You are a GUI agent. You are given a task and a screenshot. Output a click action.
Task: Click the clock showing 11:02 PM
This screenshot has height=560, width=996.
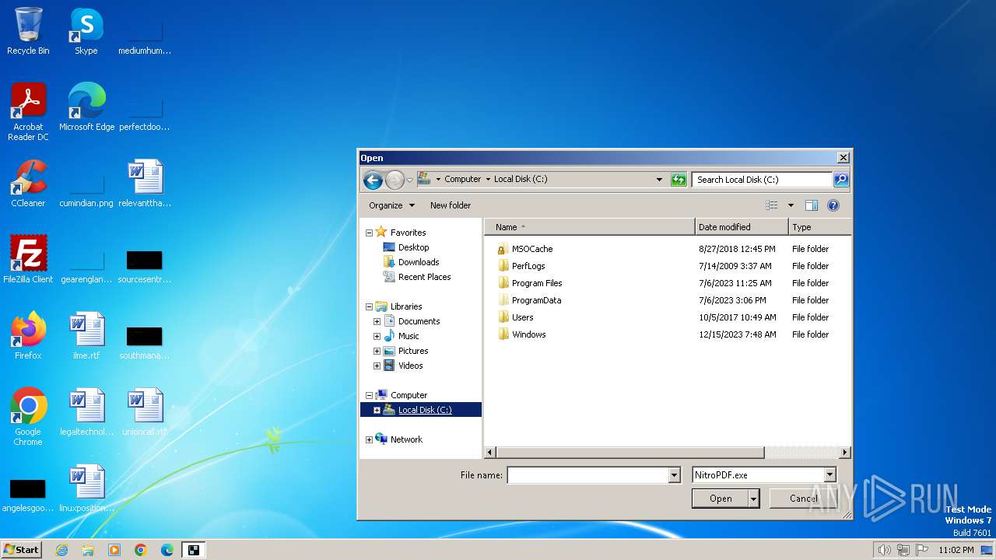pyautogui.click(x=956, y=550)
